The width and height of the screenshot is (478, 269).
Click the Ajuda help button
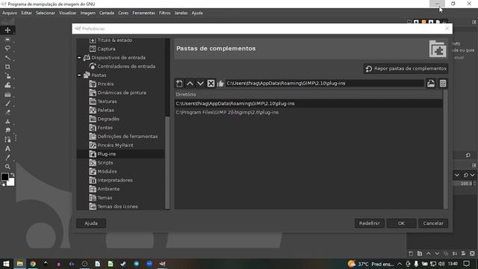coord(91,223)
